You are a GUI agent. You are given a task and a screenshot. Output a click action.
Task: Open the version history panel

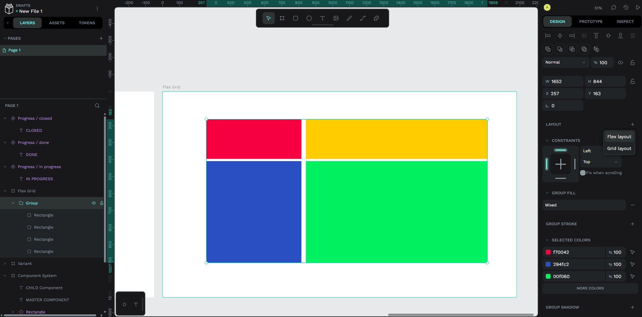pyautogui.click(x=626, y=7)
